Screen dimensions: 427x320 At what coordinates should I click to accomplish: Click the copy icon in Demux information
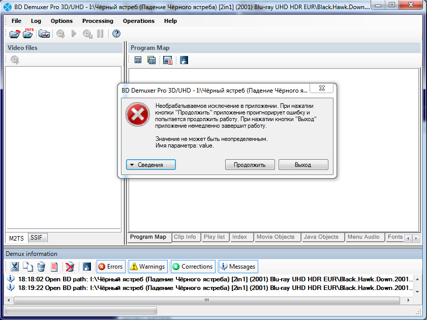28,266
